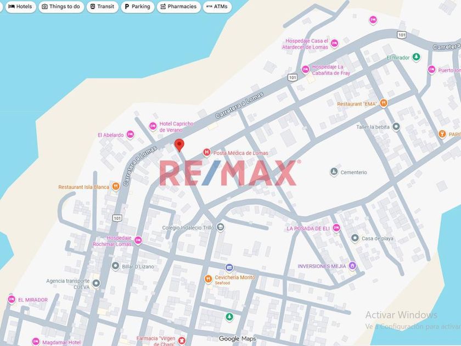This screenshot has height=346, width=461.
Task: Click the Posta Médica de Lomas label
Action: pos(241,153)
